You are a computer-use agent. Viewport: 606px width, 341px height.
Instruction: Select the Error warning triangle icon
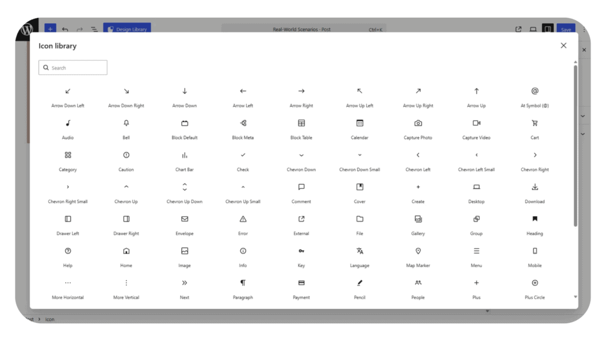pyautogui.click(x=243, y=219)
